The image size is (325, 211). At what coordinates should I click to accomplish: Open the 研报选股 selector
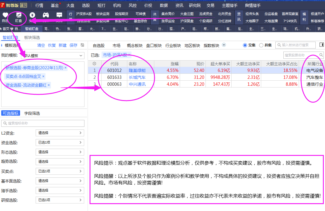60,200
